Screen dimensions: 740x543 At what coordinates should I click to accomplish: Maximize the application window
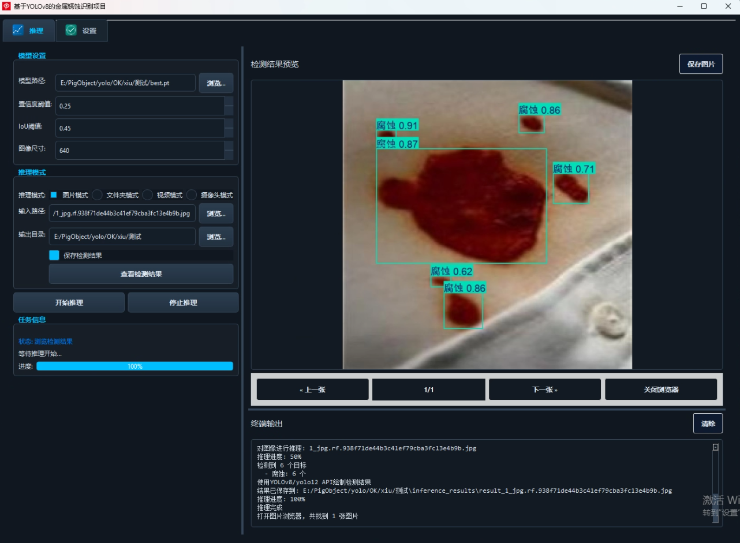tap(704, 6)
